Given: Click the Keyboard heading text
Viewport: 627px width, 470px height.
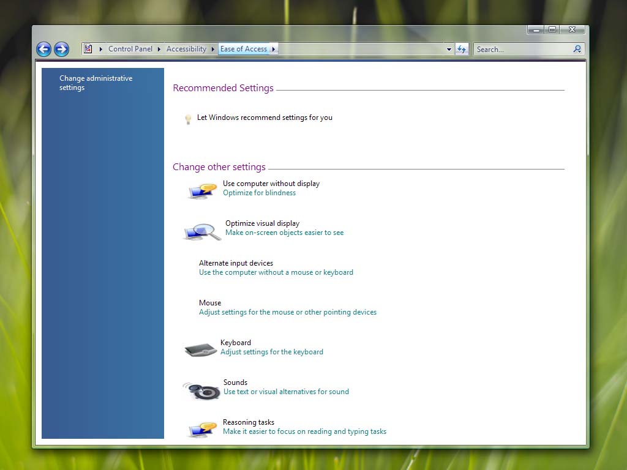Looking at the screenshot, I should (x=236, y=343).
